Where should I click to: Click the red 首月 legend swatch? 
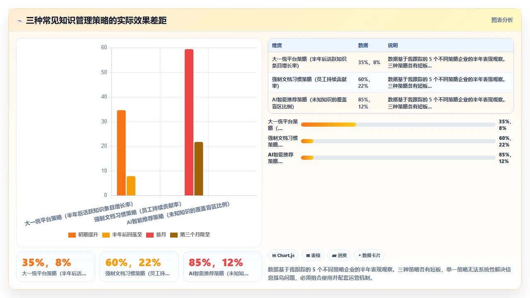(150, 235)
